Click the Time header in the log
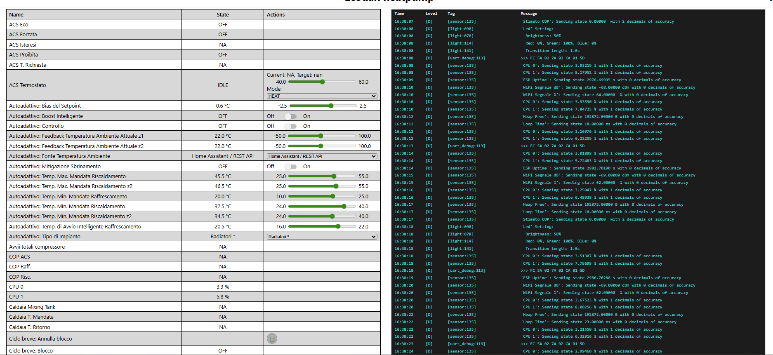 click(x=399, y=14)
